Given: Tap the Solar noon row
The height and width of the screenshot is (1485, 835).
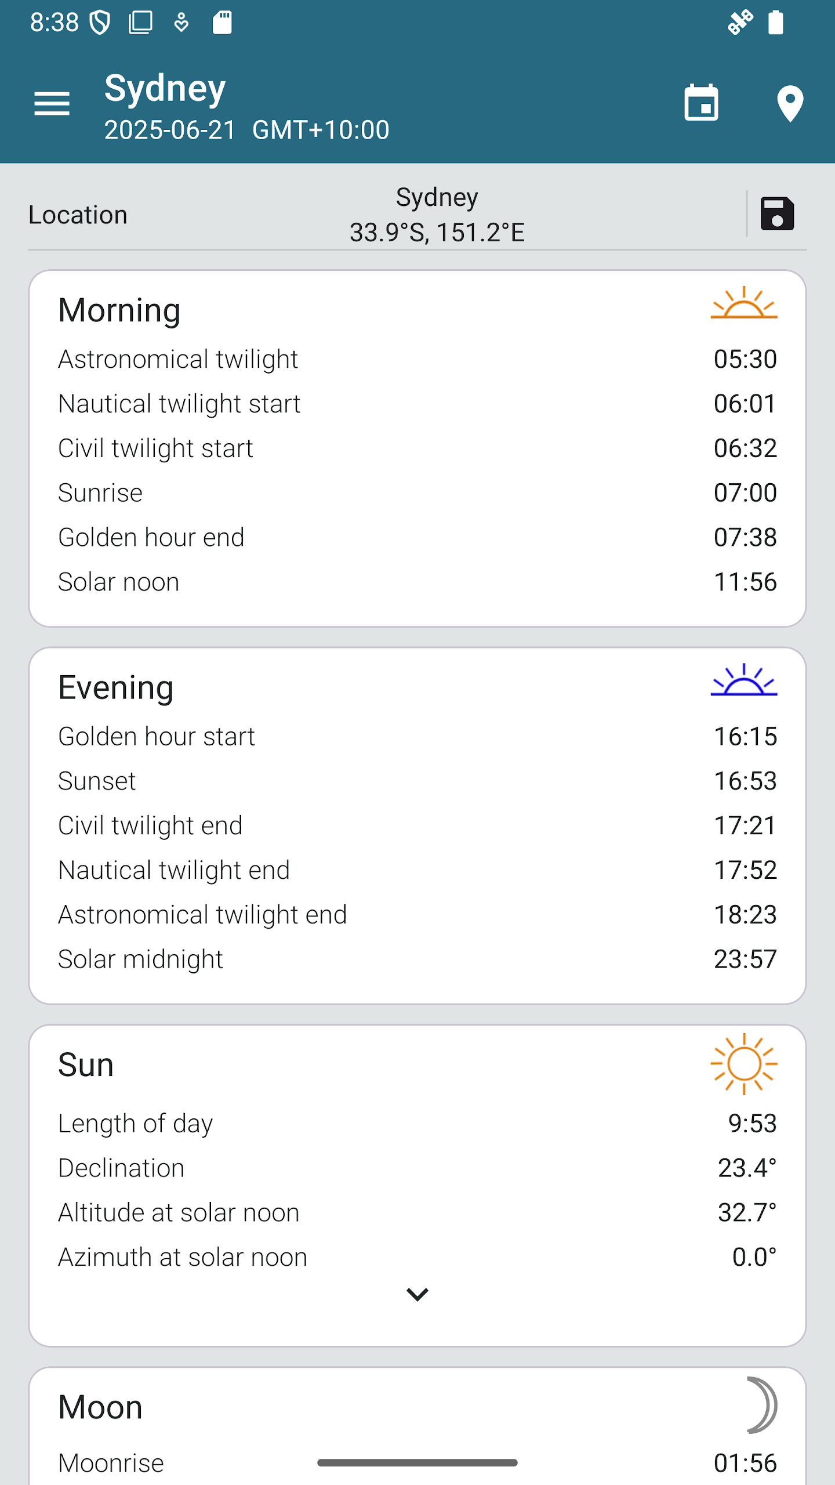Looking at the screenshot, I should tap(418, 582).
